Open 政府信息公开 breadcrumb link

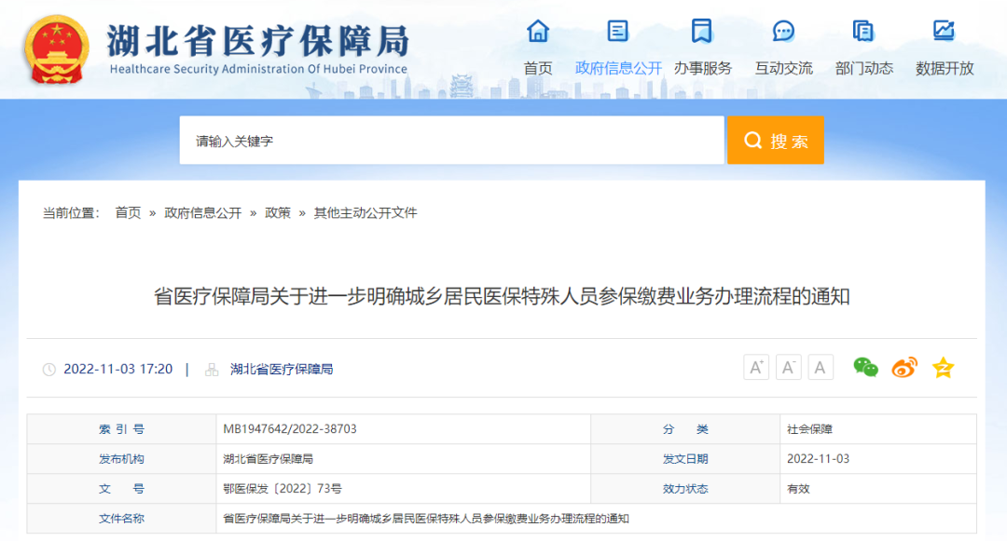pos(203,213)
